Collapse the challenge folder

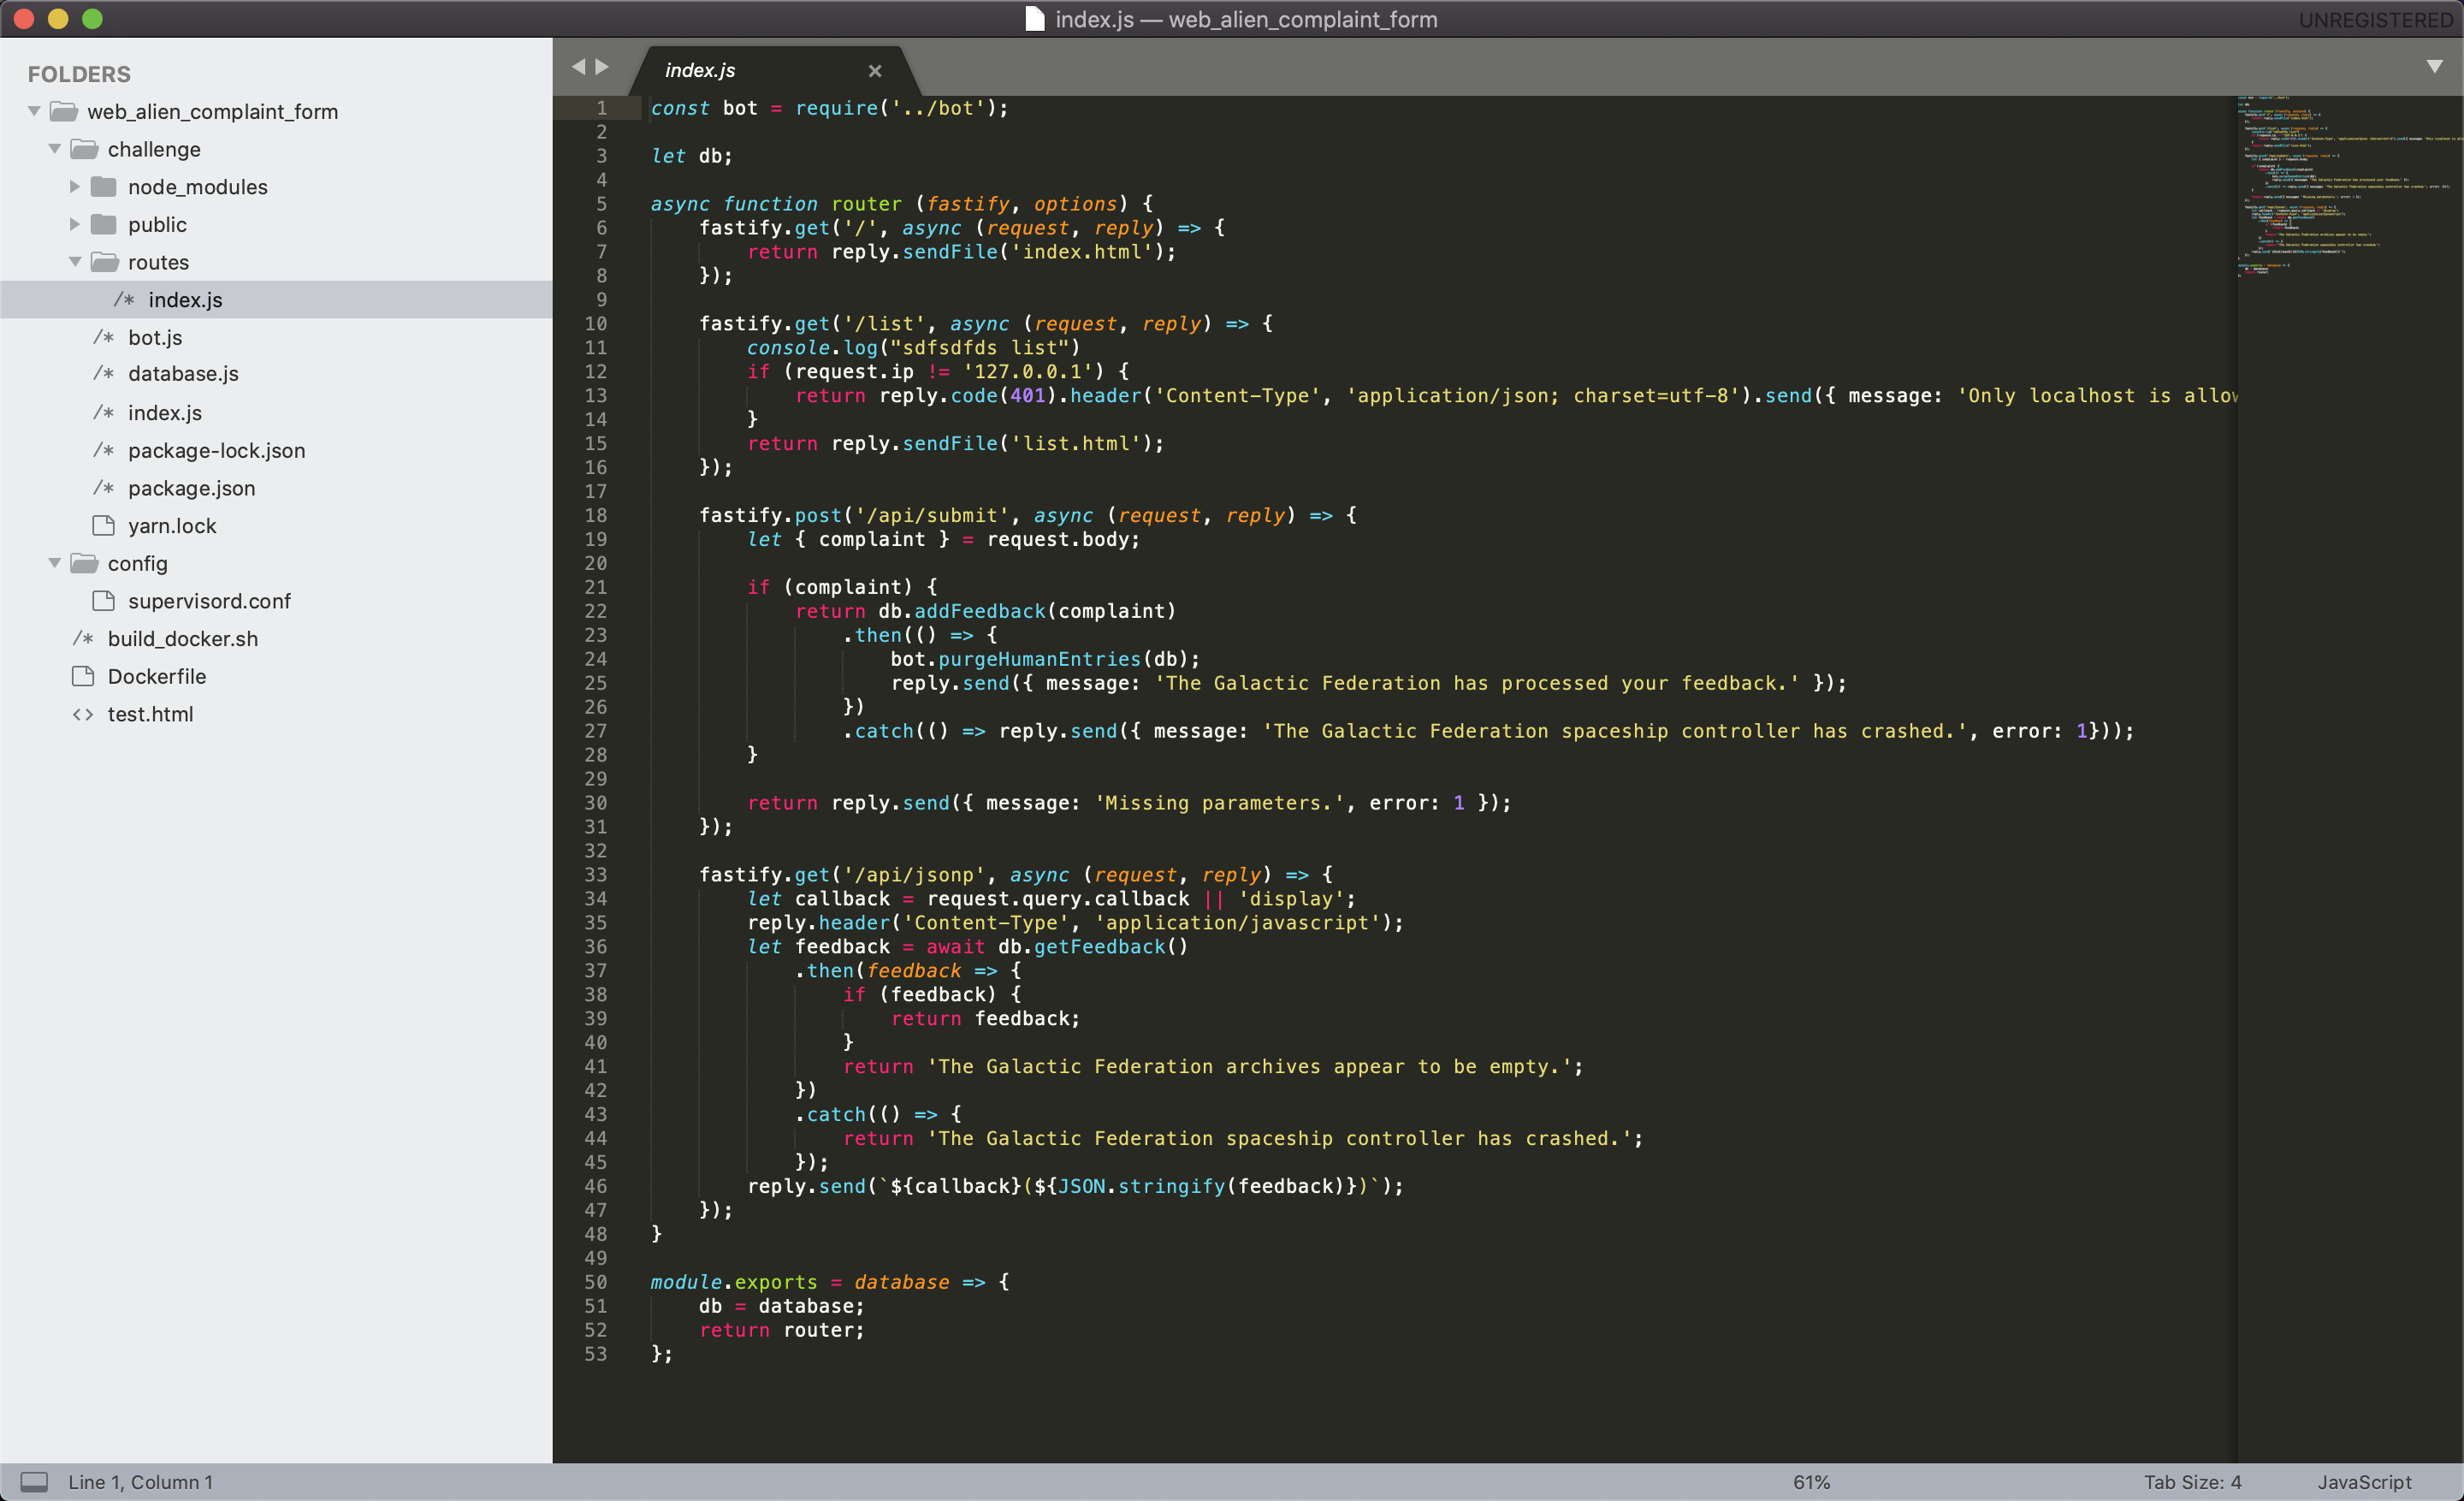tap(55, 149)
